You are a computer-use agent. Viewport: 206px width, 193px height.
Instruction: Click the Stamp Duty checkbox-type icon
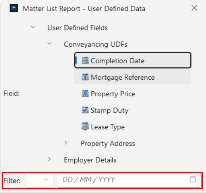(x=85, y=110)
